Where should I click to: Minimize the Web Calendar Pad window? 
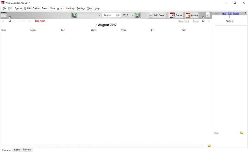226,3
